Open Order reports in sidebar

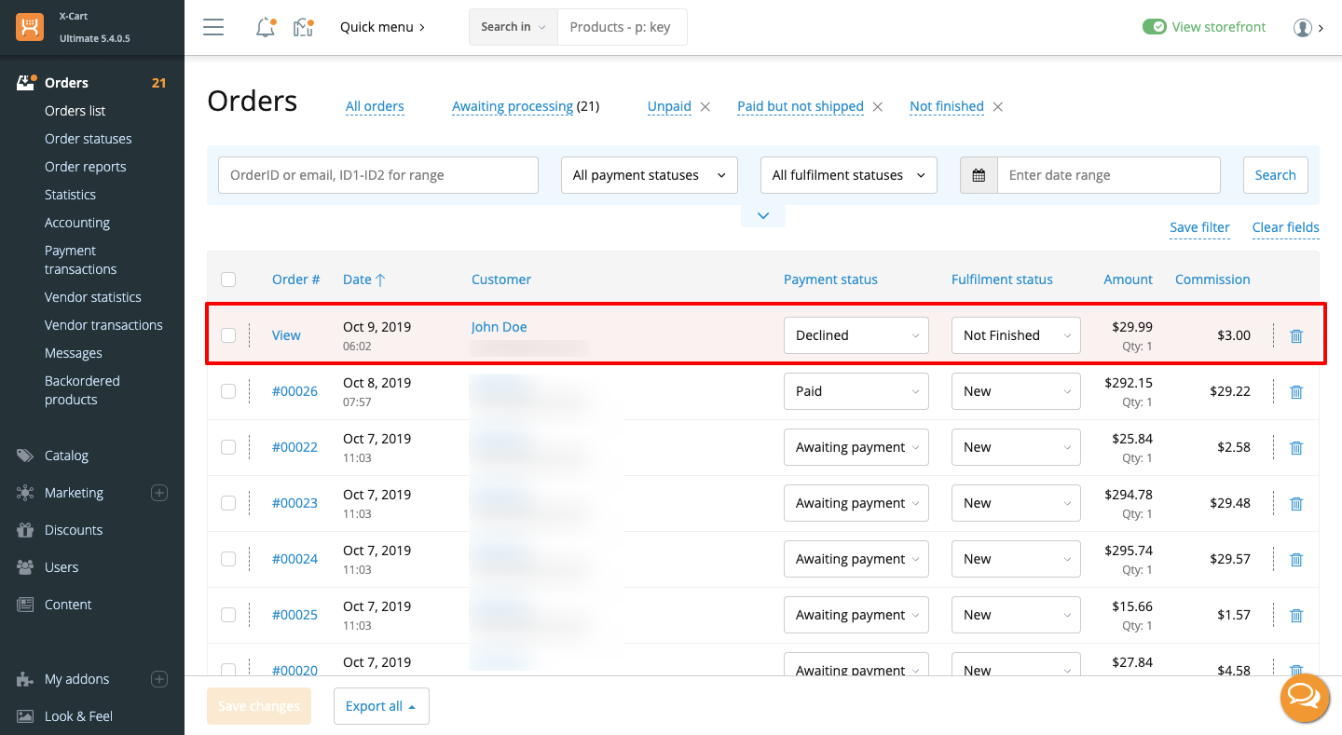pyautogui.click(x=86, y=167)
